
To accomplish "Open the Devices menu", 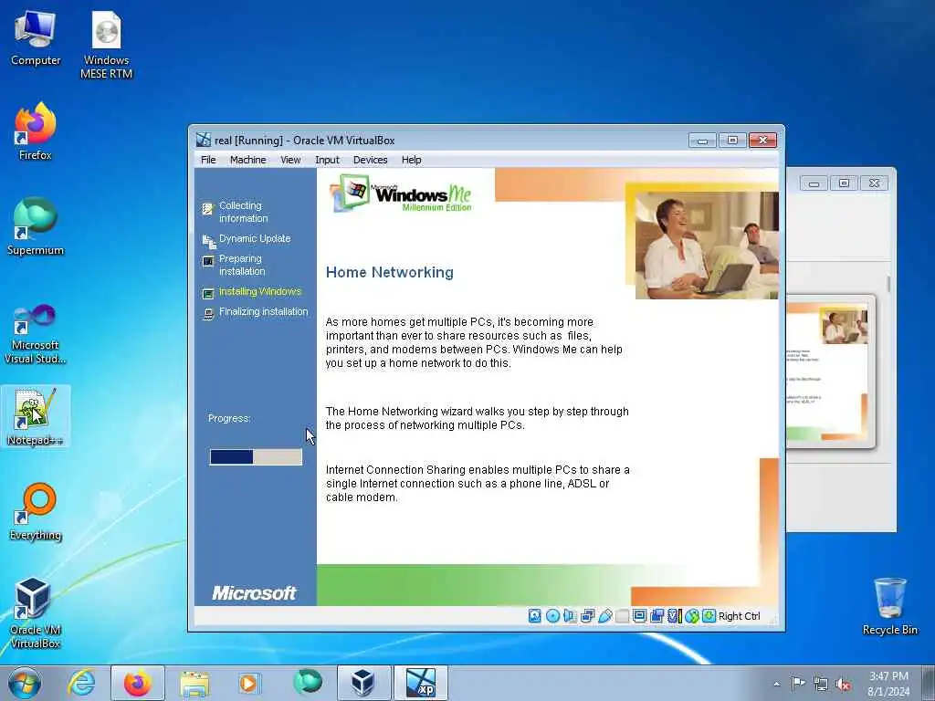I will click(x=371, y=160).
